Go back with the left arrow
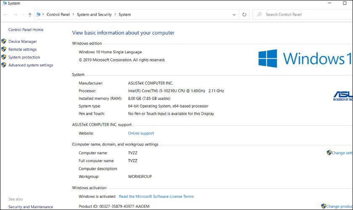Screen dimensions: 353x210 [5, 15]
